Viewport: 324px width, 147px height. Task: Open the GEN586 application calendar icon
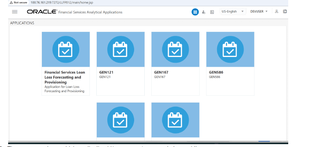tap(230, 49)
